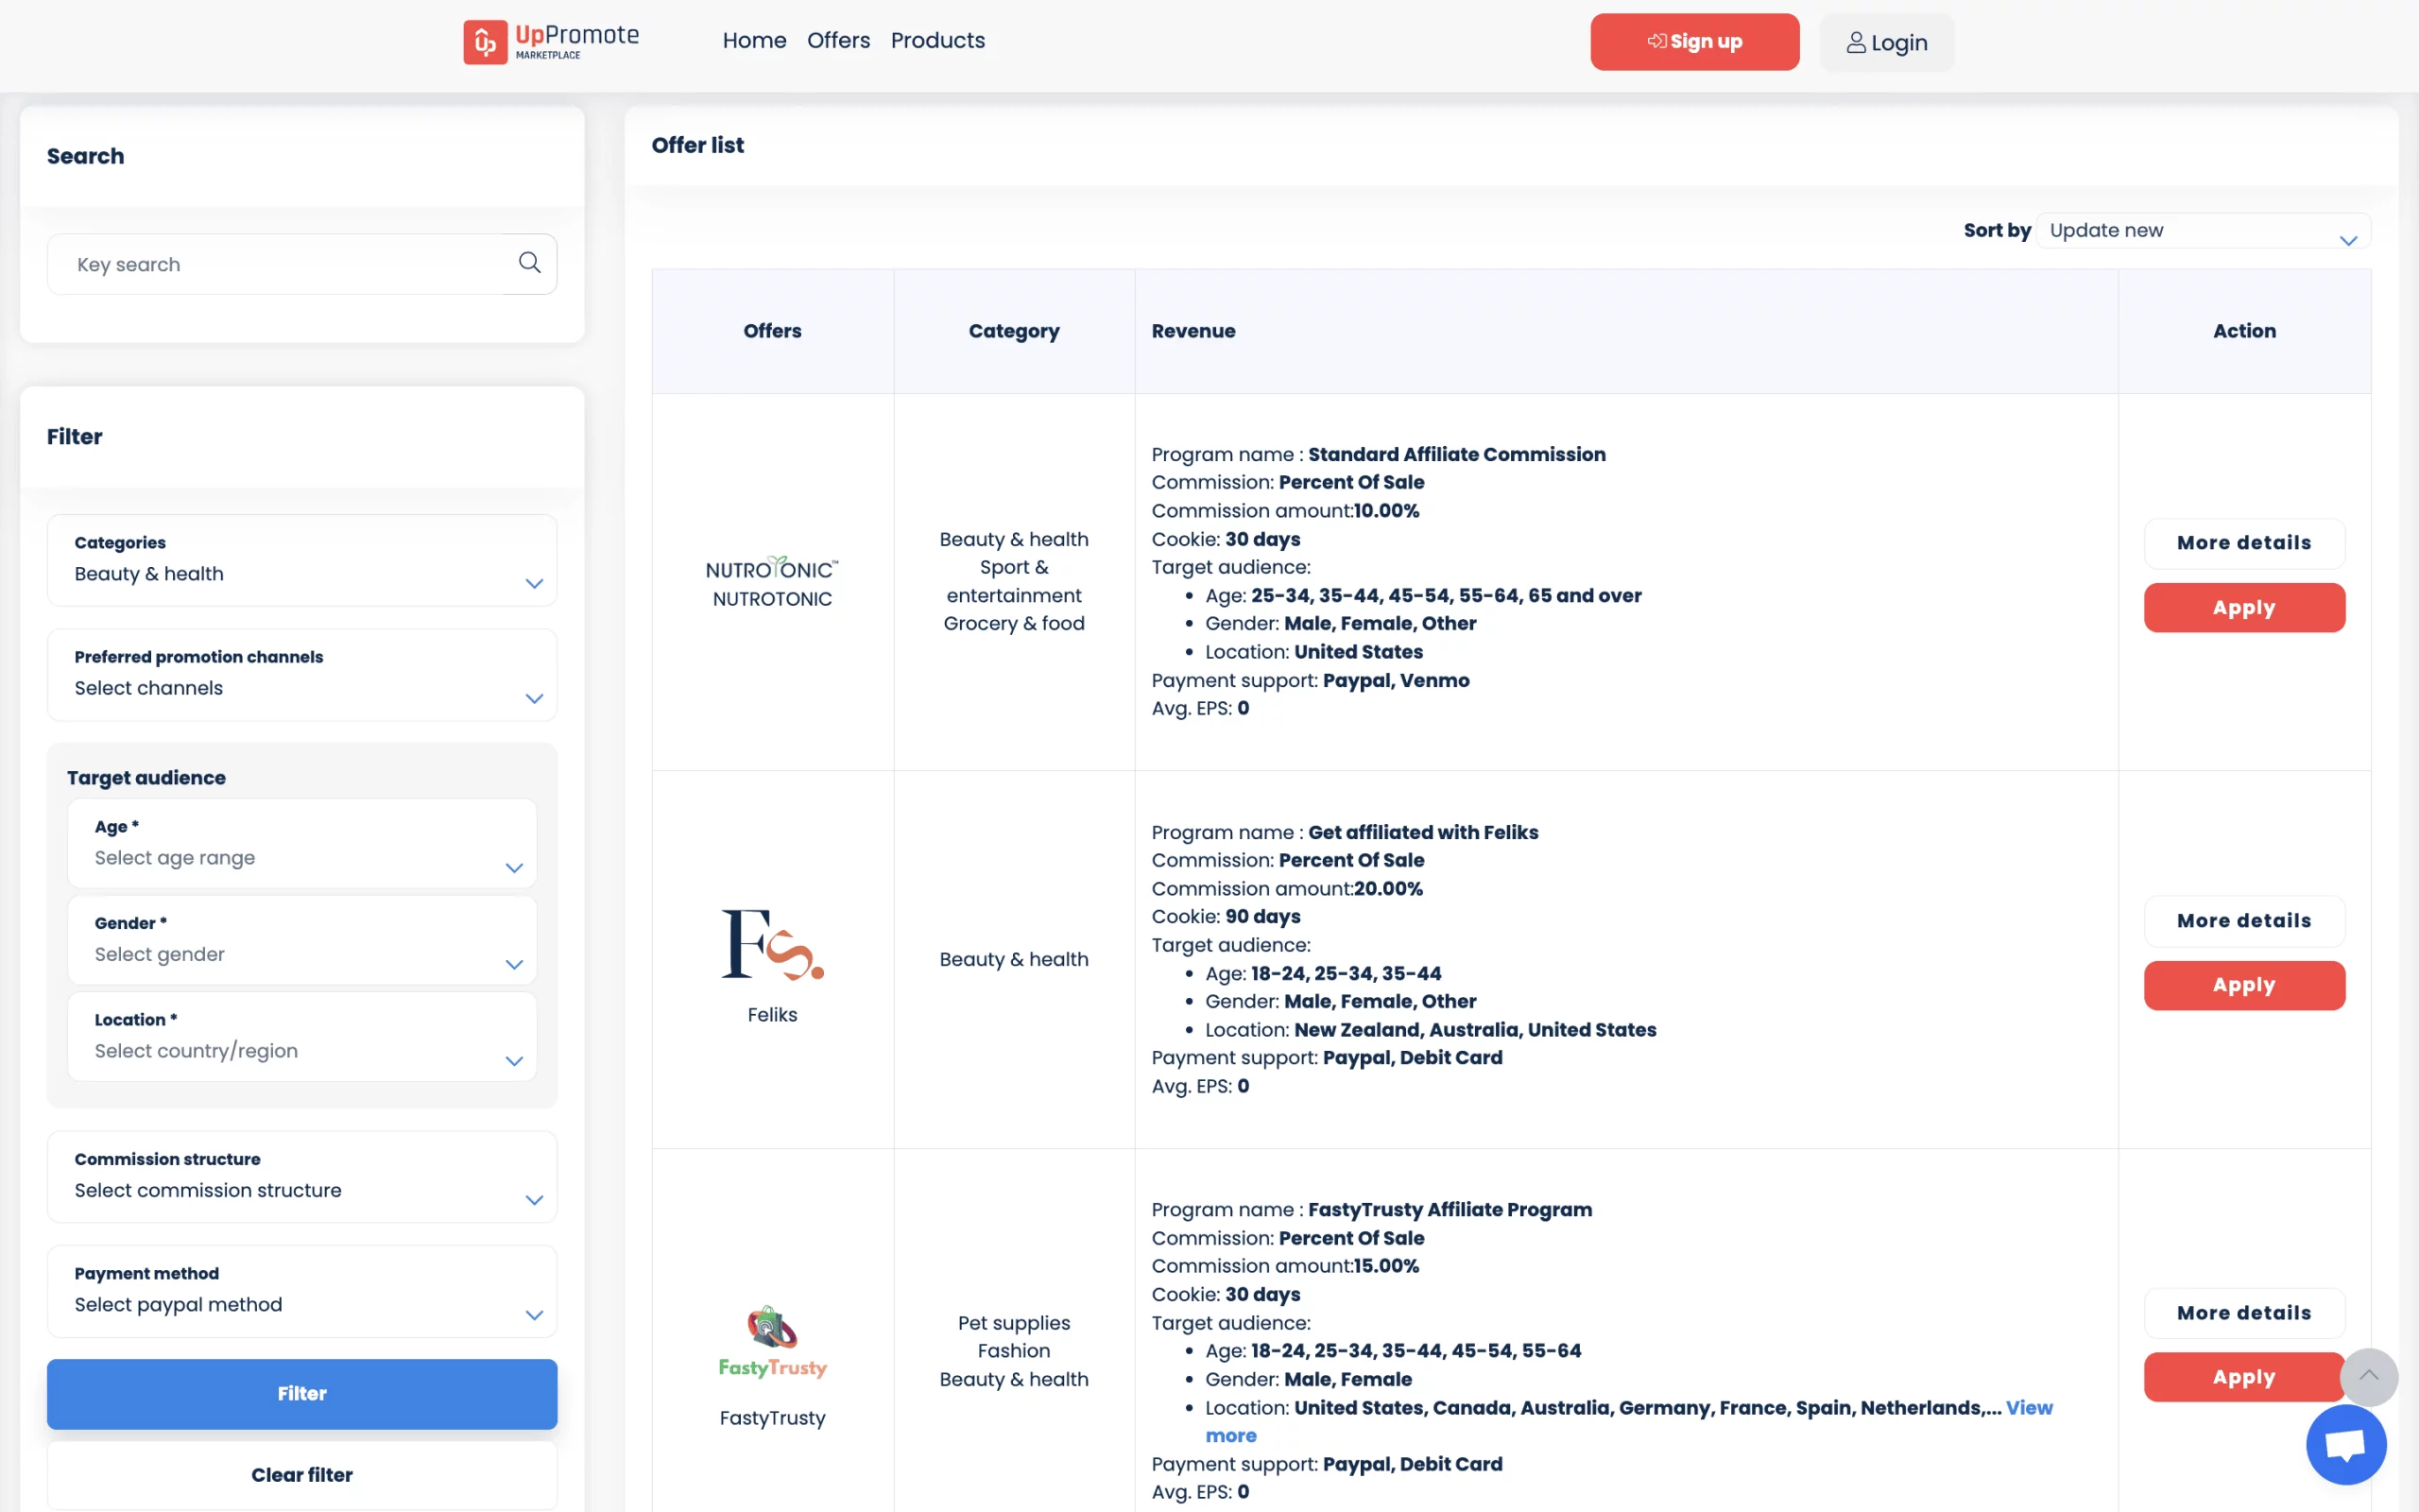Click 'Standard Affiliate Commission' program name
Viewport: 2419px width, 1512px height.
point(1456,454)
